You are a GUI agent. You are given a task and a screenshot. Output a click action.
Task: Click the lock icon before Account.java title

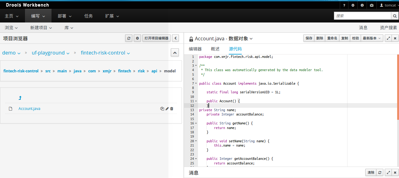(x=191, y=39)
